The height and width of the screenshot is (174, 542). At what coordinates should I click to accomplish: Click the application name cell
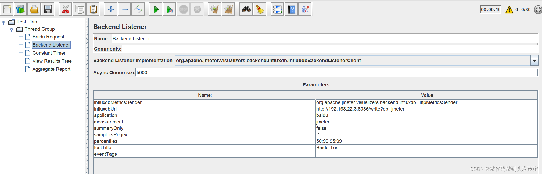point(204,115)
